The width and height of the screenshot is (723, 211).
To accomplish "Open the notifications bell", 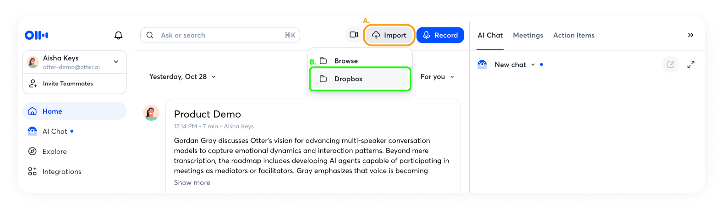I will point(118,35).
